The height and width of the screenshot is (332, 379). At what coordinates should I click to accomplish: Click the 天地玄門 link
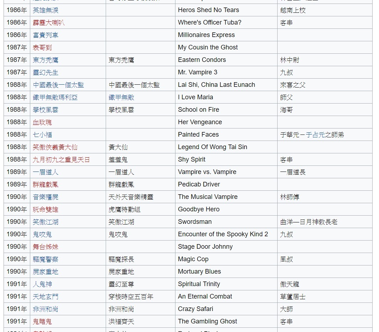[x=46, y=297]
